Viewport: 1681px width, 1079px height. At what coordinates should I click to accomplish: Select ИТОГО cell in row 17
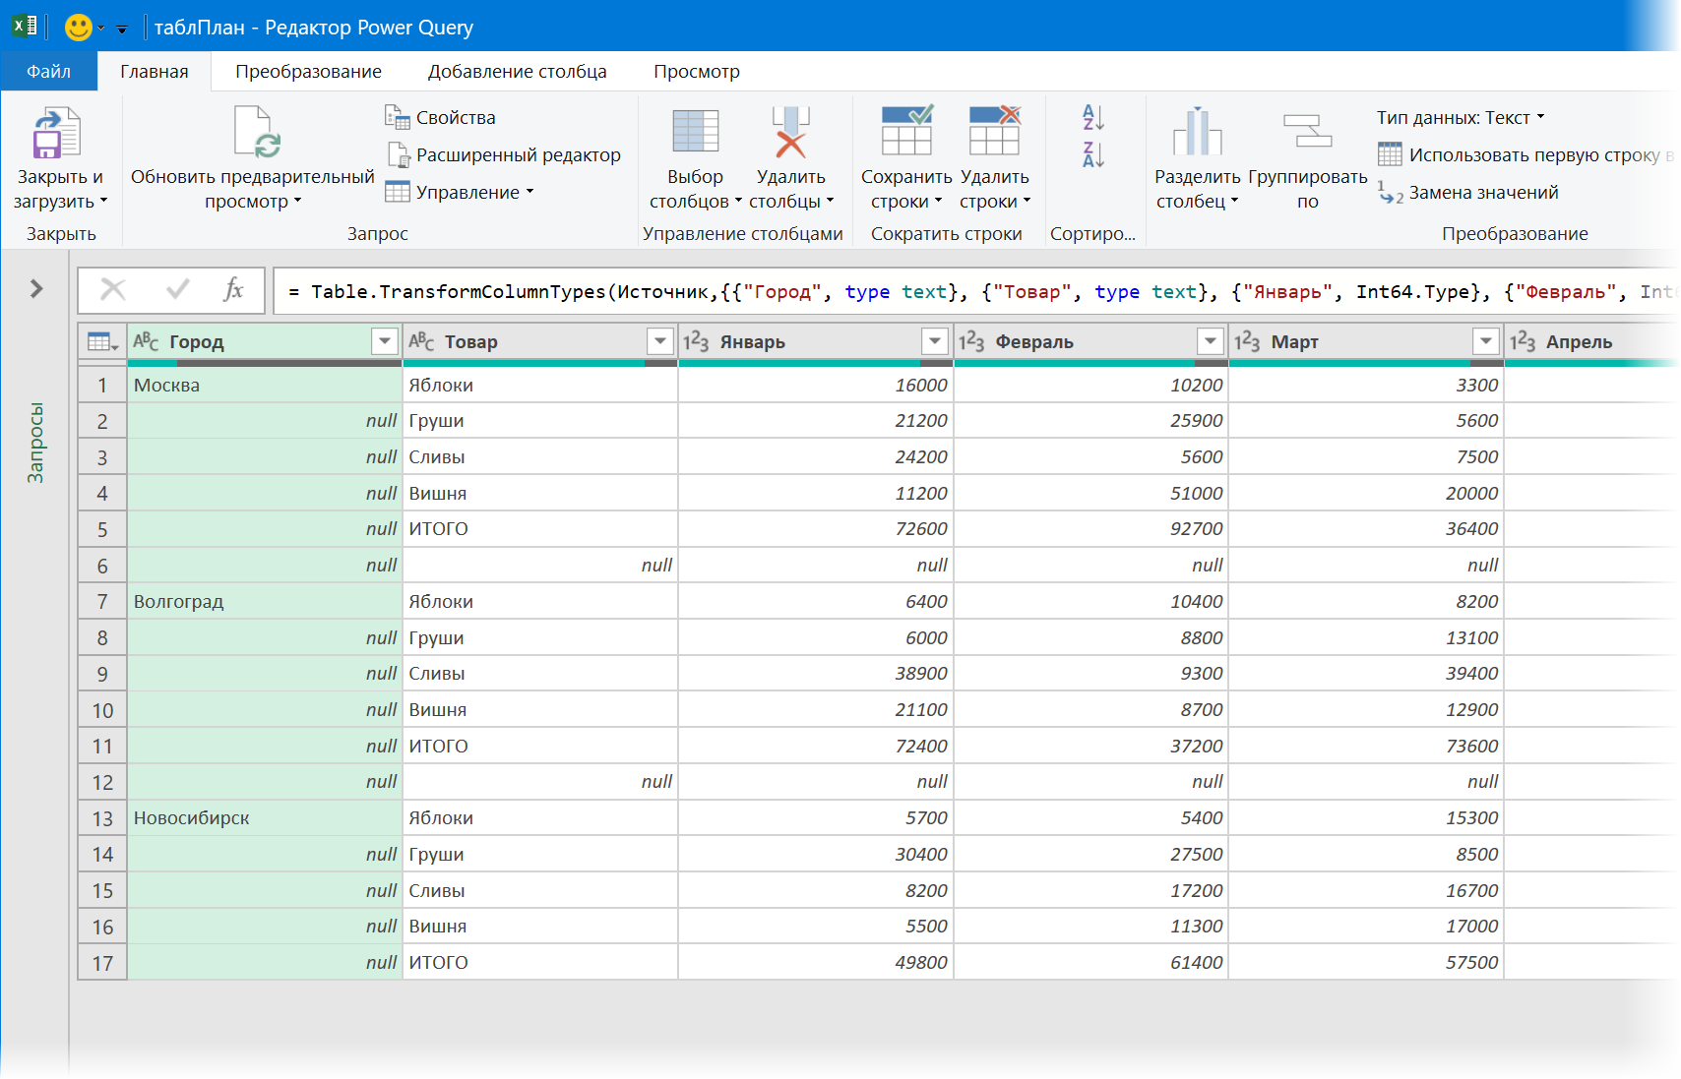click(x=540, y=963)
